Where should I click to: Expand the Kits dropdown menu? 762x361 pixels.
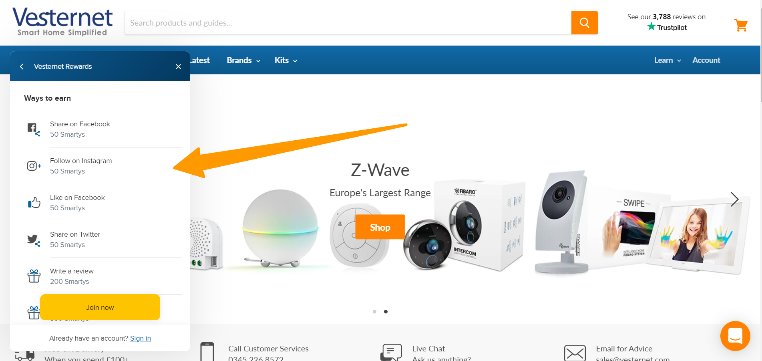286,60
